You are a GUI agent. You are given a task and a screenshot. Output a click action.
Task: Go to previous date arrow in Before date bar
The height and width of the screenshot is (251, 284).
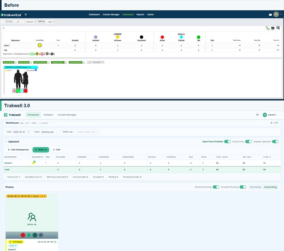(x=3, y=22)
